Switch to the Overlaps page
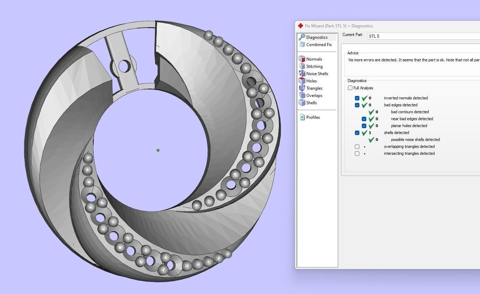This screenshot has height=294, width=480. tap(311, 95)
